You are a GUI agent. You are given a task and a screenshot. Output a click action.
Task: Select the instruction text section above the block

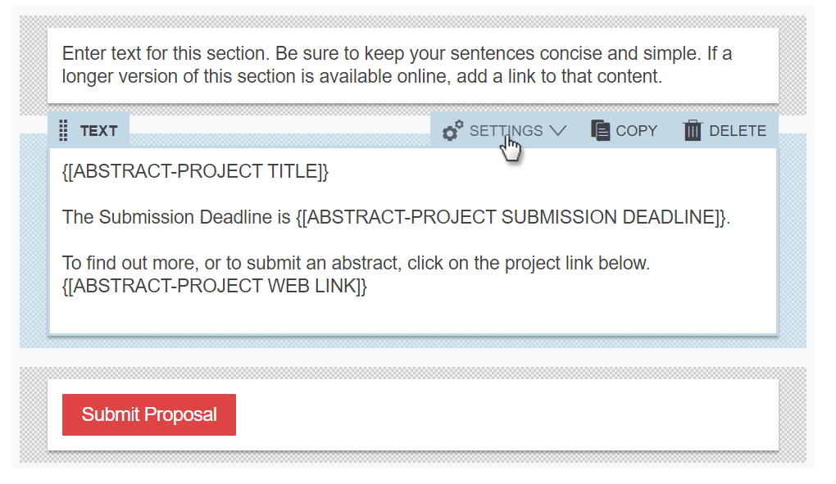coord(410,66)
